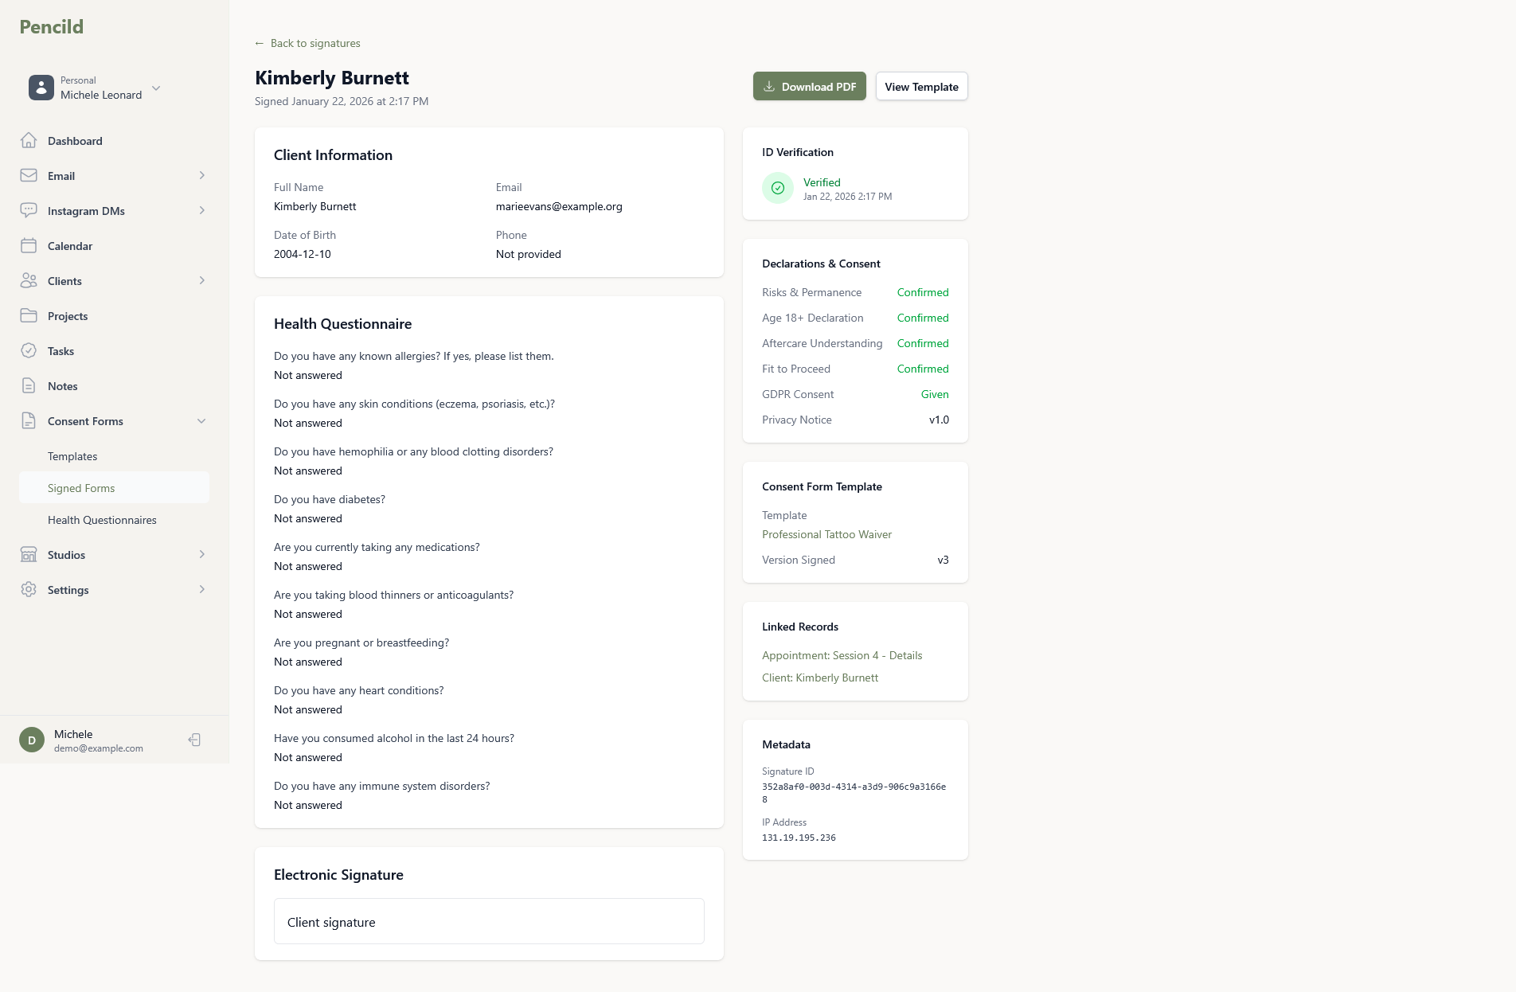
Task: Open the Email envelope icon
Action: pyautogui.click(x=29, y=175)
